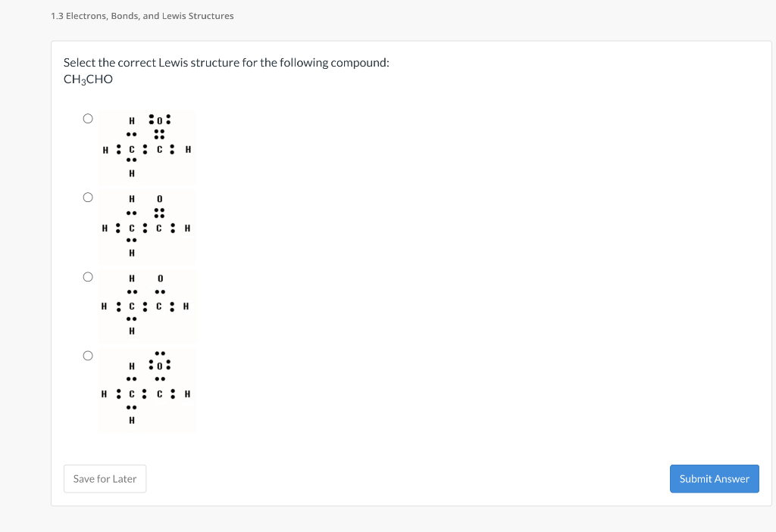
Task: Choose the second answer option radio button
Action: click(87, 197)
